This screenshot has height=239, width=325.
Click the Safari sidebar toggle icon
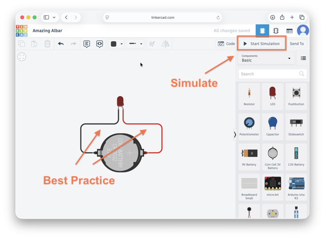(46, 17)
